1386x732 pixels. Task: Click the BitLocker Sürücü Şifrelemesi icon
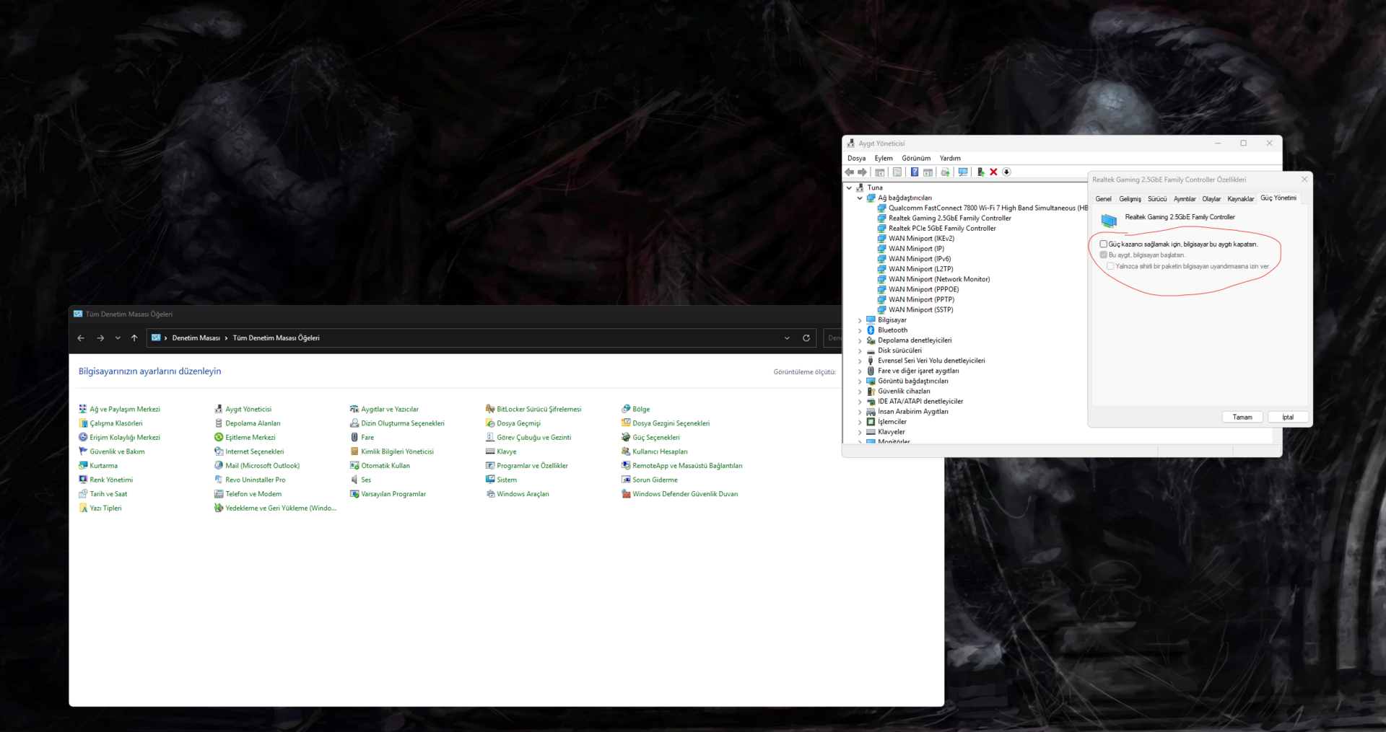(490, 409)
